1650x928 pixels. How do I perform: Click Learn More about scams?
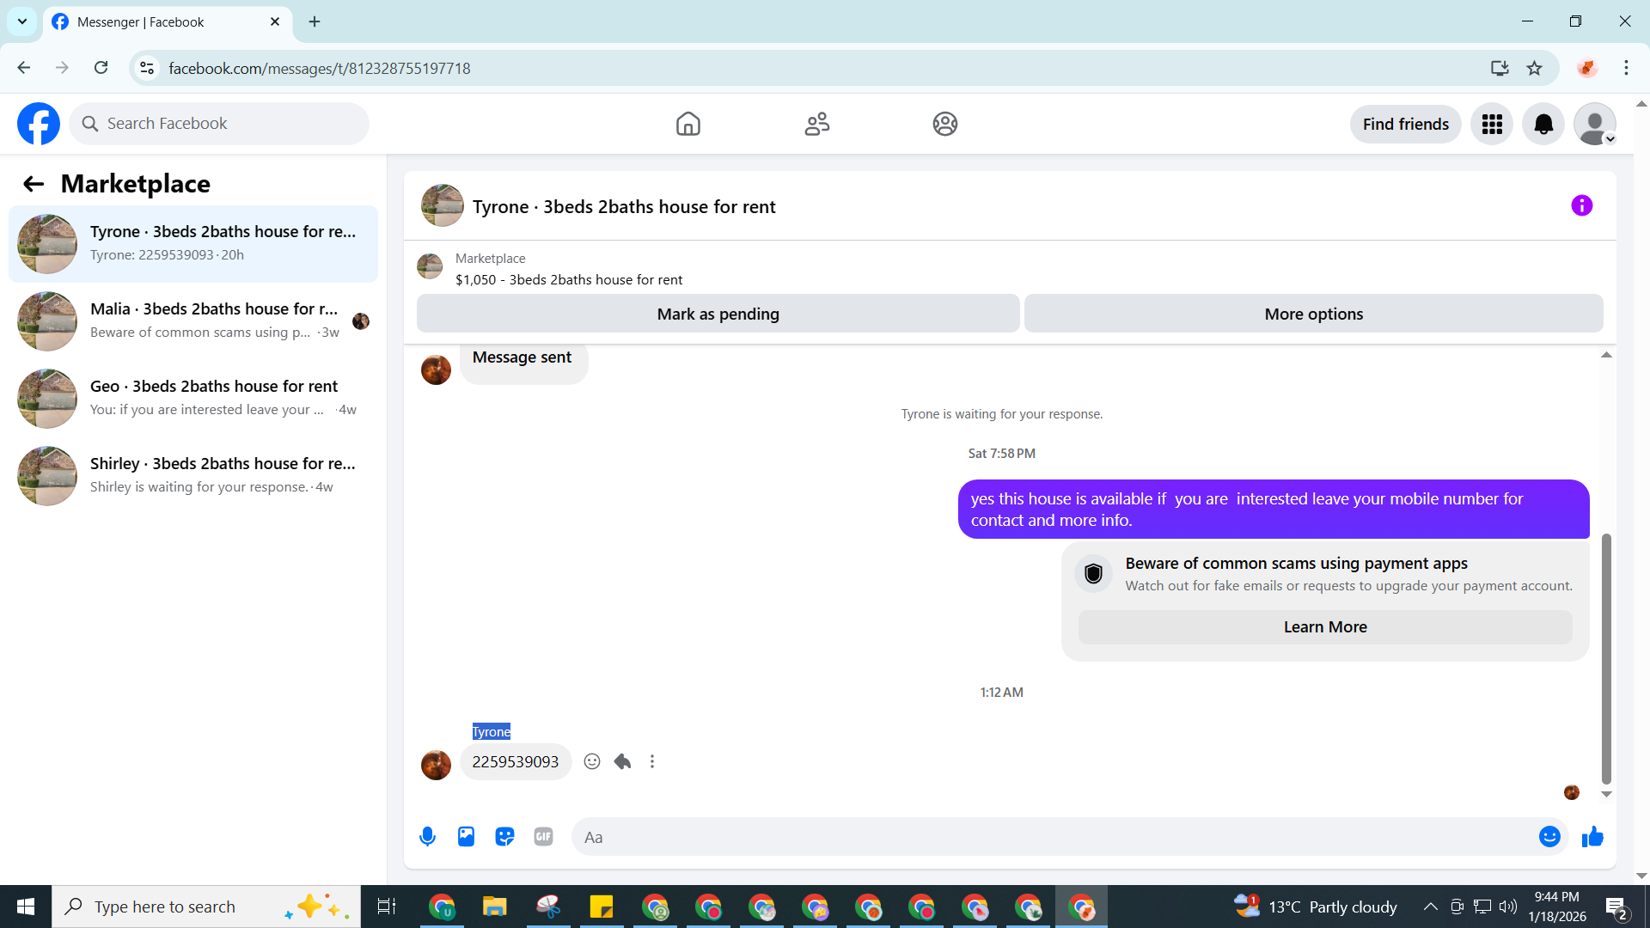pos(1324,627)
